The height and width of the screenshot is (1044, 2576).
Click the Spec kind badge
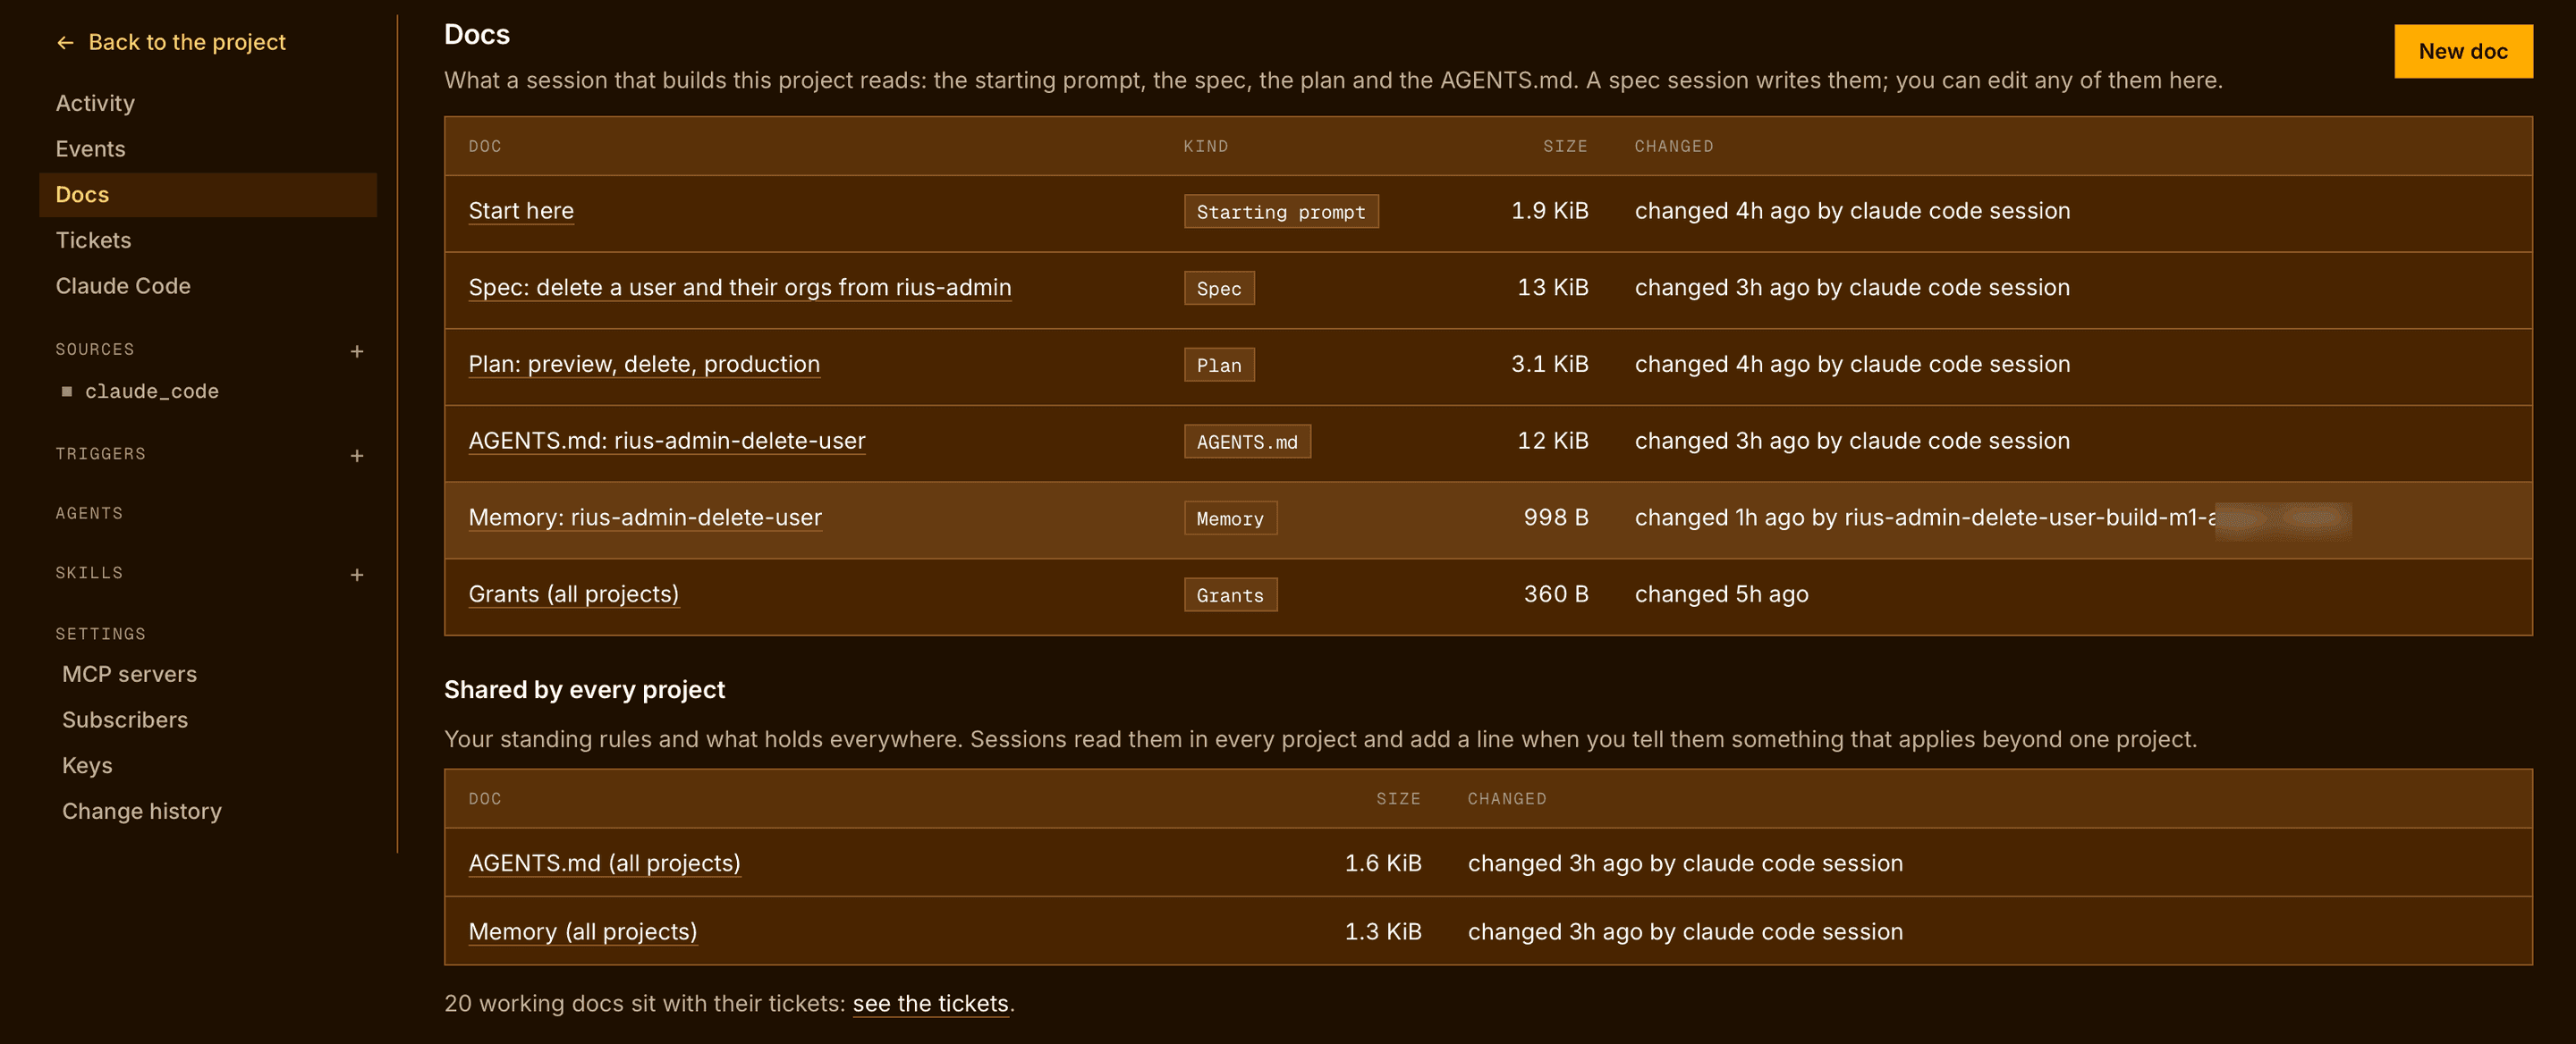(1219, 289)
